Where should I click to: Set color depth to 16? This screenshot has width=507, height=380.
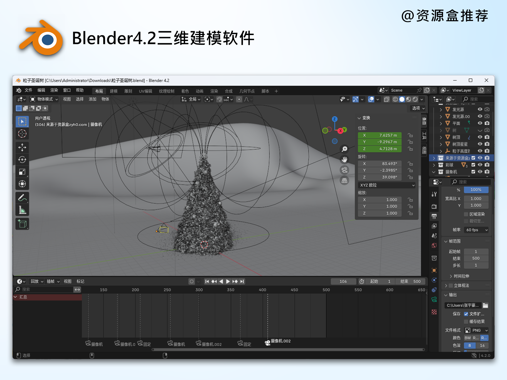(482, 346)
